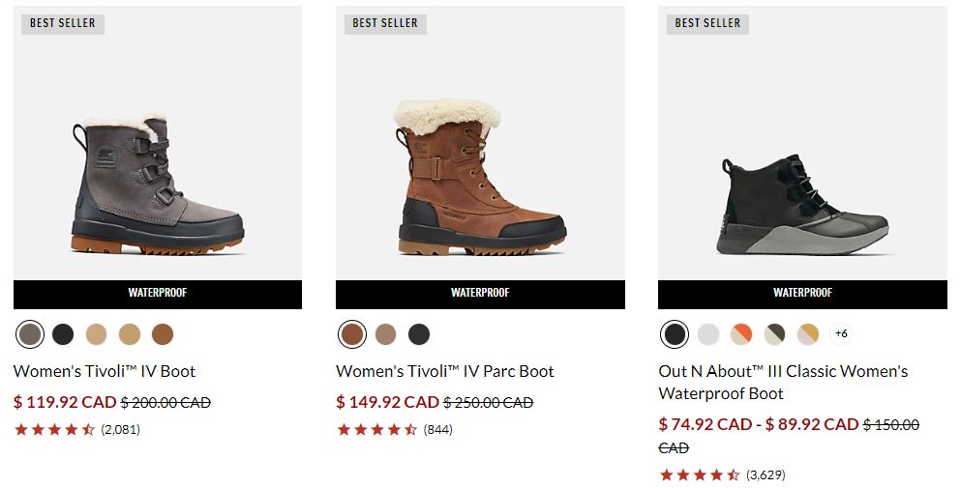Click the brown Tivoli IV Parc Boot image

point(480,184)
